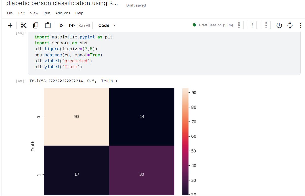The height and width of the screenshot is (196, 305).
Task: Click the plt.xlabel('predicted') code line
Action: click(x=63, y=61)
